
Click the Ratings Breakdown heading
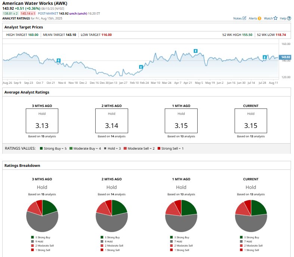tap(22, 165)
